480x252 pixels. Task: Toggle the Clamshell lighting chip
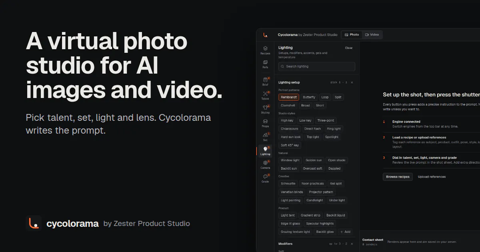point(288,106)
